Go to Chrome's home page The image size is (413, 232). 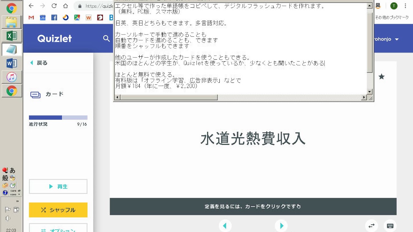(x=66, y=6)
